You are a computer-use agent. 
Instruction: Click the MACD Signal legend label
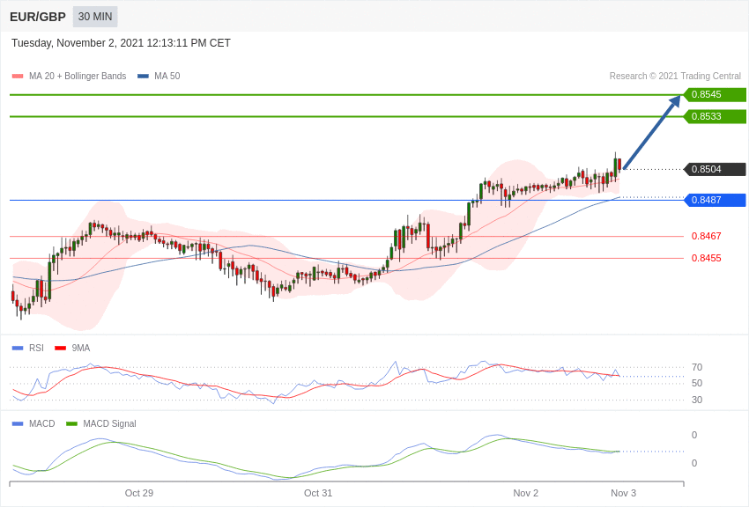tap(109, 423)
